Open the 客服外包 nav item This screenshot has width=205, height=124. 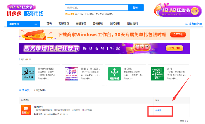[64, 24]
